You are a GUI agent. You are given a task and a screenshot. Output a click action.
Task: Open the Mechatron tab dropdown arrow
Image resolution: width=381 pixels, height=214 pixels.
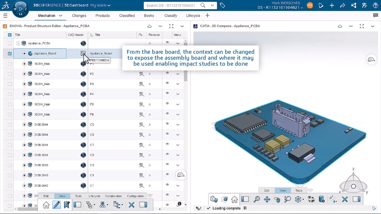60,15
